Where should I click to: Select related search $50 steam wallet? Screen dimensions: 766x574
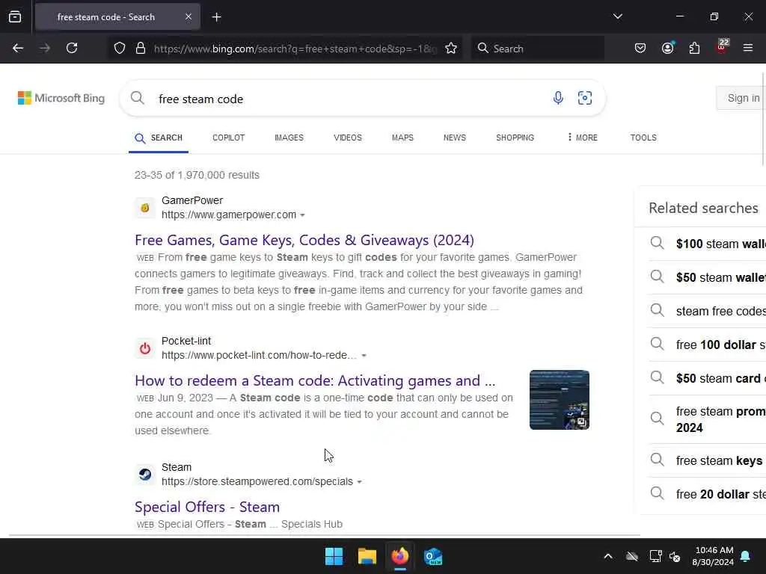708,277
